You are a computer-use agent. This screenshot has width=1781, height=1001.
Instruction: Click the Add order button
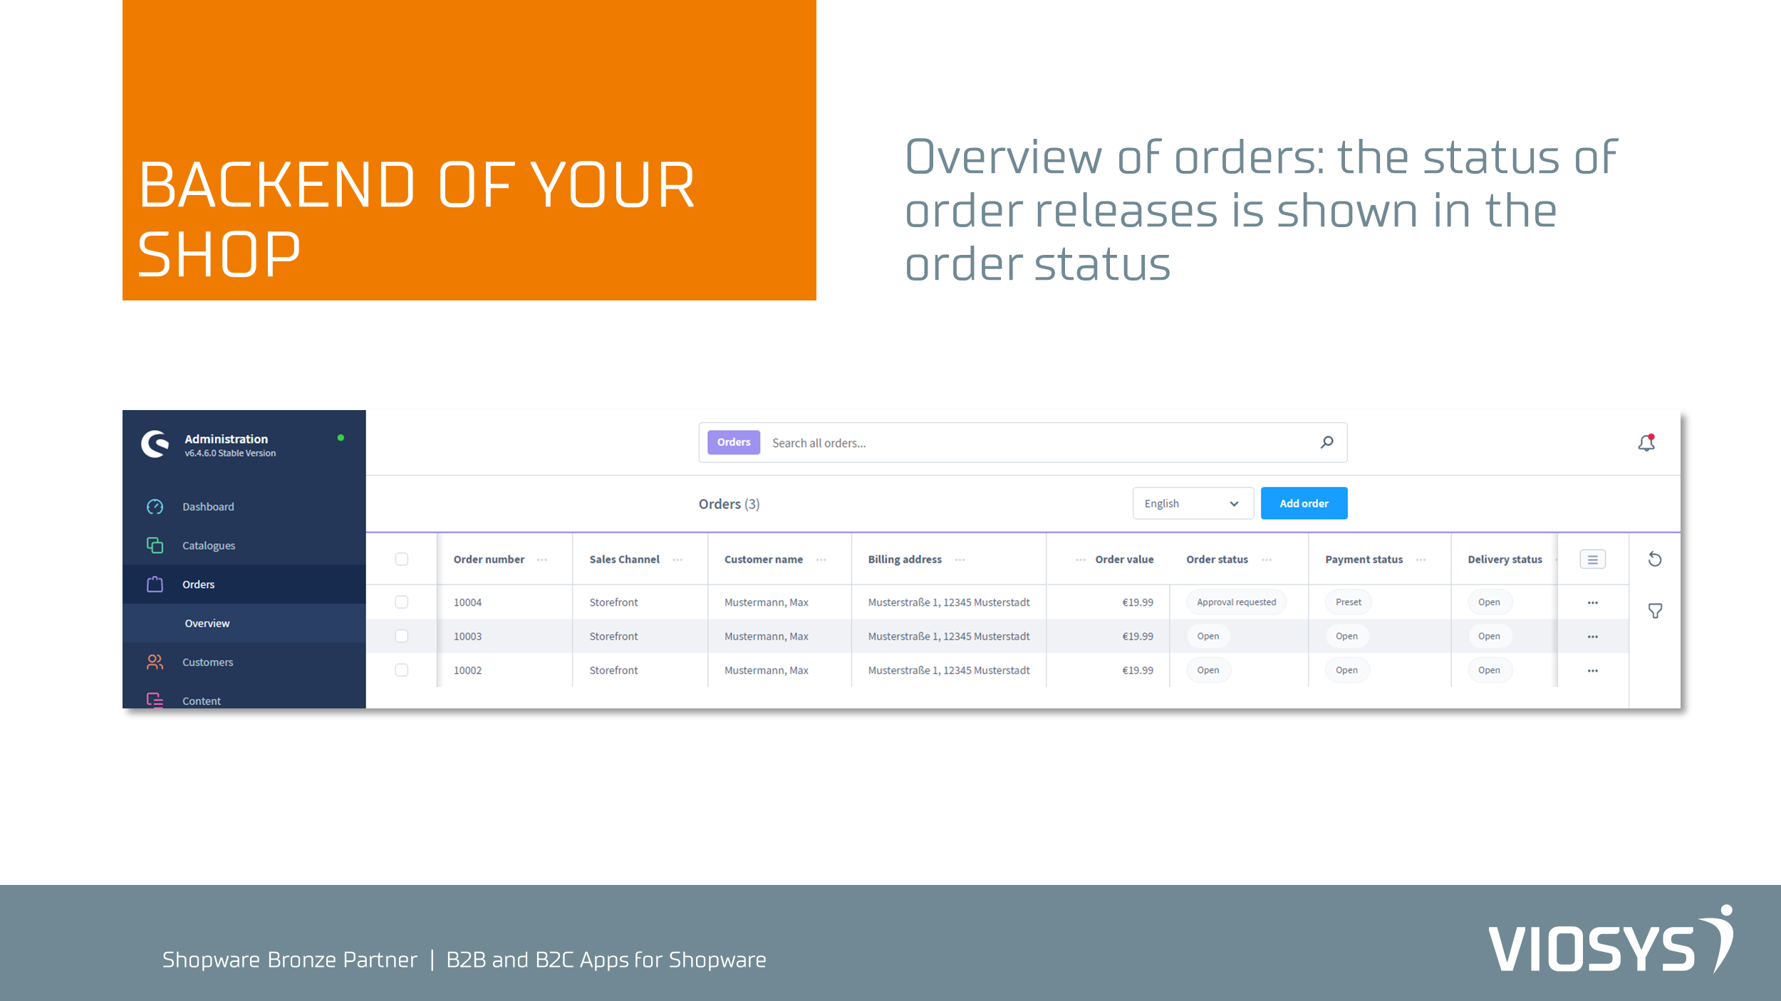[1304, 503]
